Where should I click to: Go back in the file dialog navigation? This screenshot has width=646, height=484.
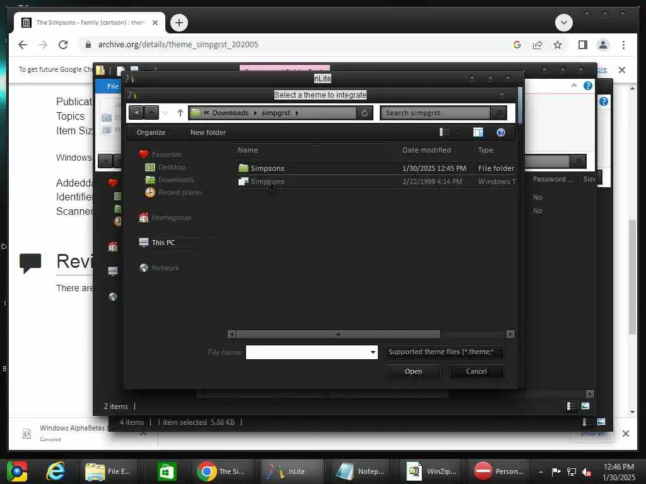[x=136, y=112]
